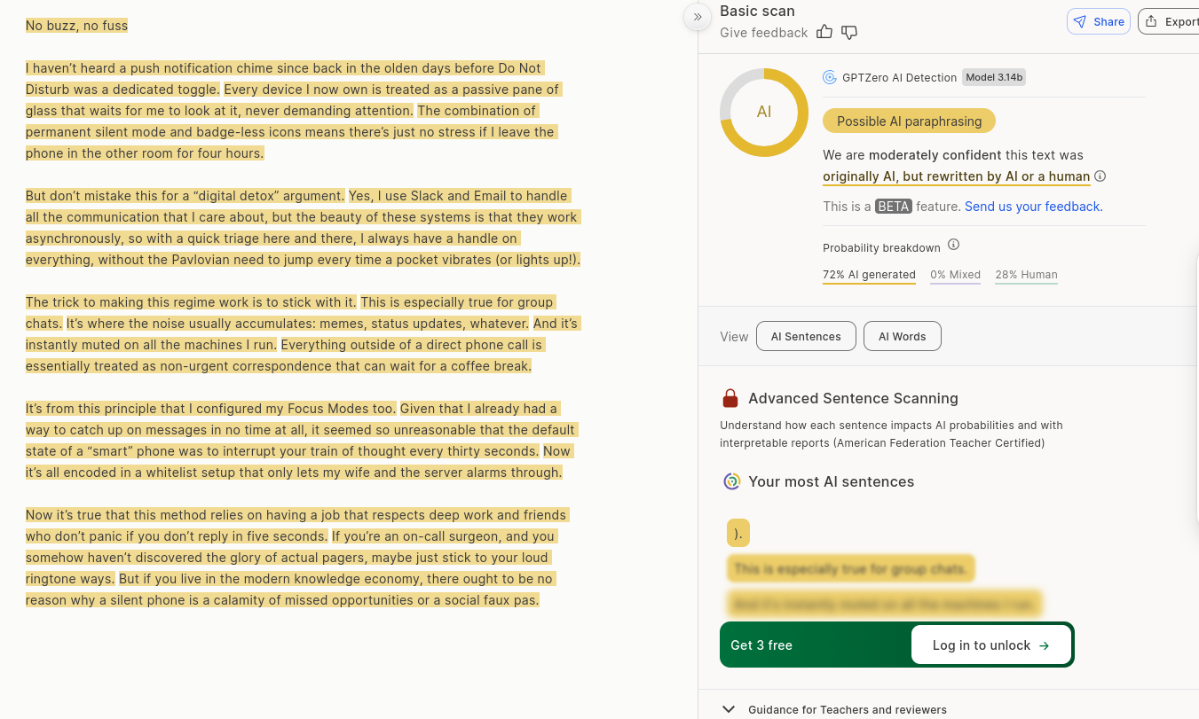Click the GPTZero logo icon
Viewport: 1199px width, 719px height.
coord(830,77)
